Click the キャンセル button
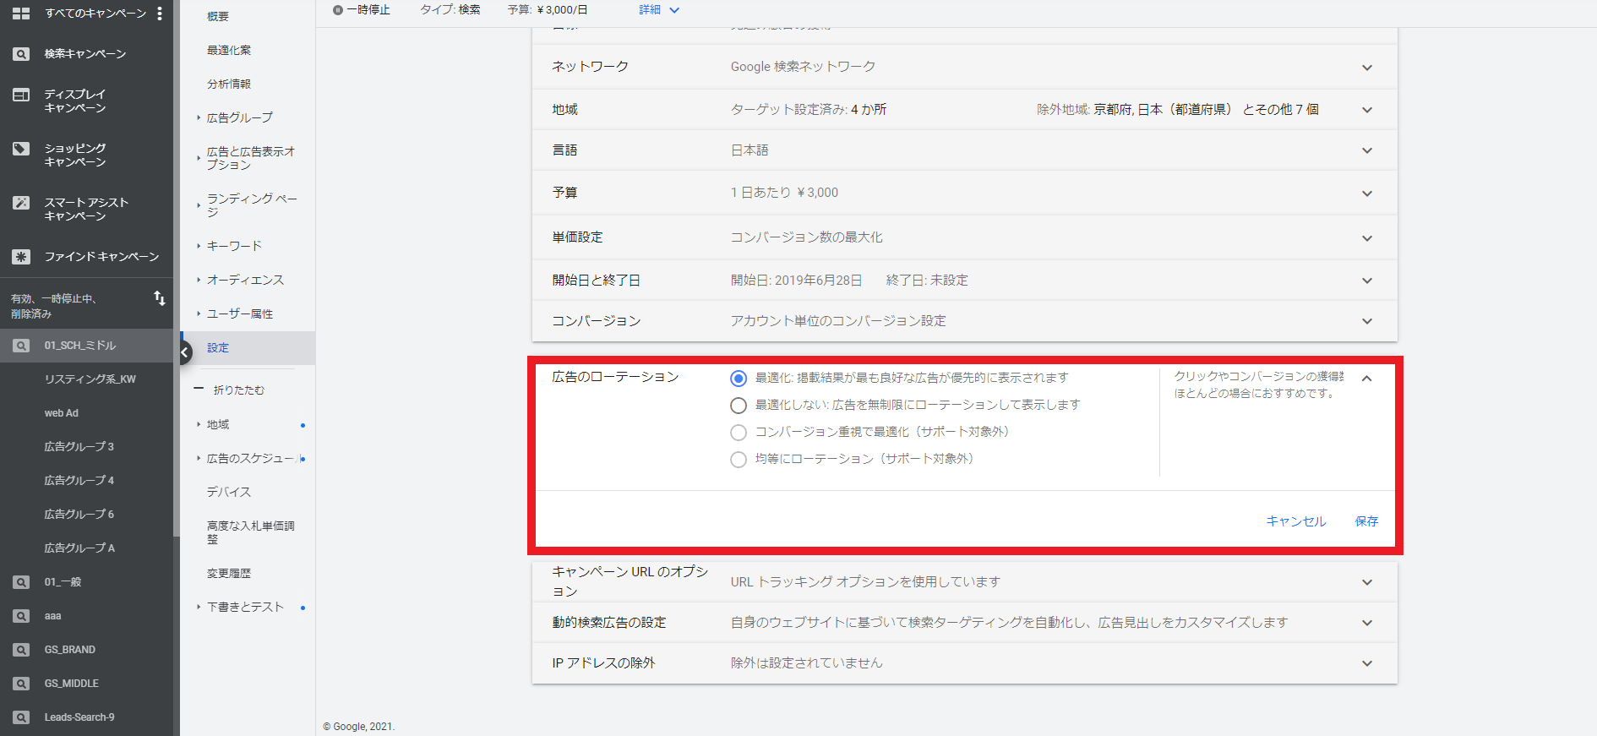The width and height of the screenshot is (1597, 736). coord(1296,521)
